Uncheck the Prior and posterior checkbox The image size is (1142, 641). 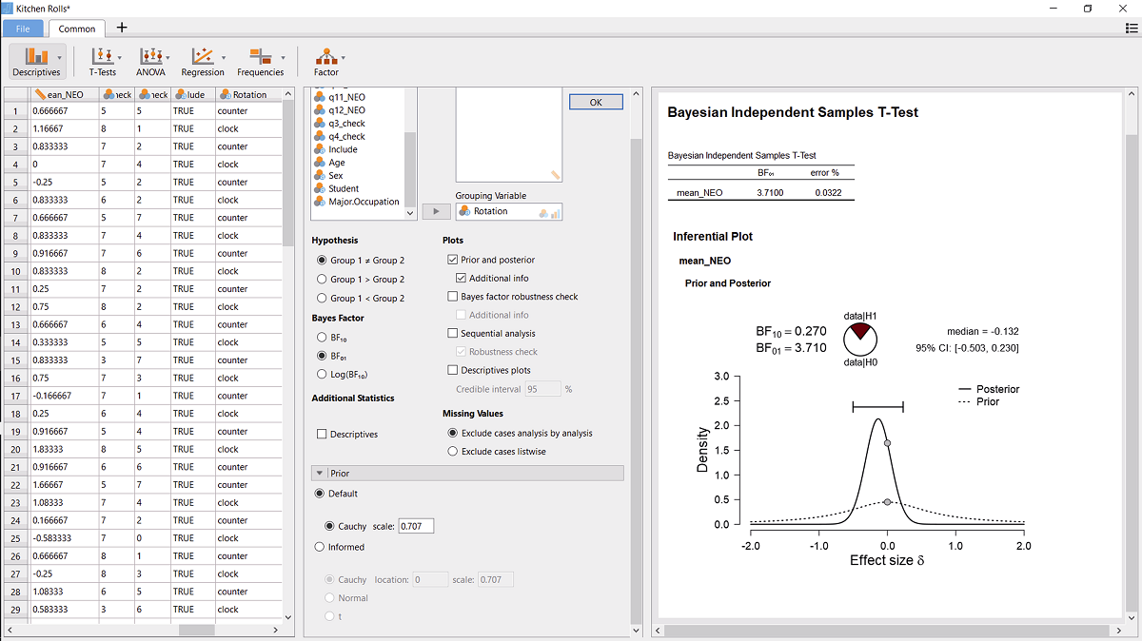[x=453, y=260]
